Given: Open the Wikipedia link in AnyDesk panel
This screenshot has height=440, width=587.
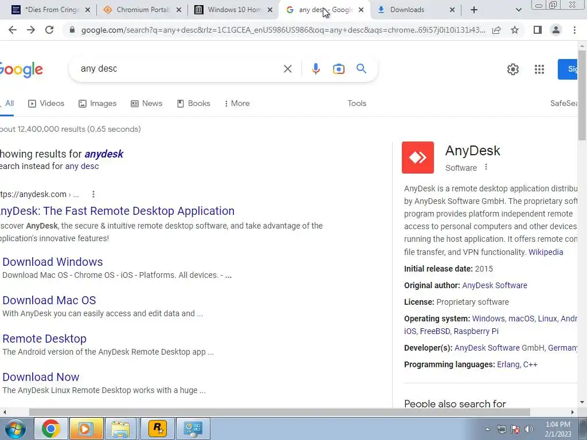Looking at the screenshot, I should [x=546, y=252].
